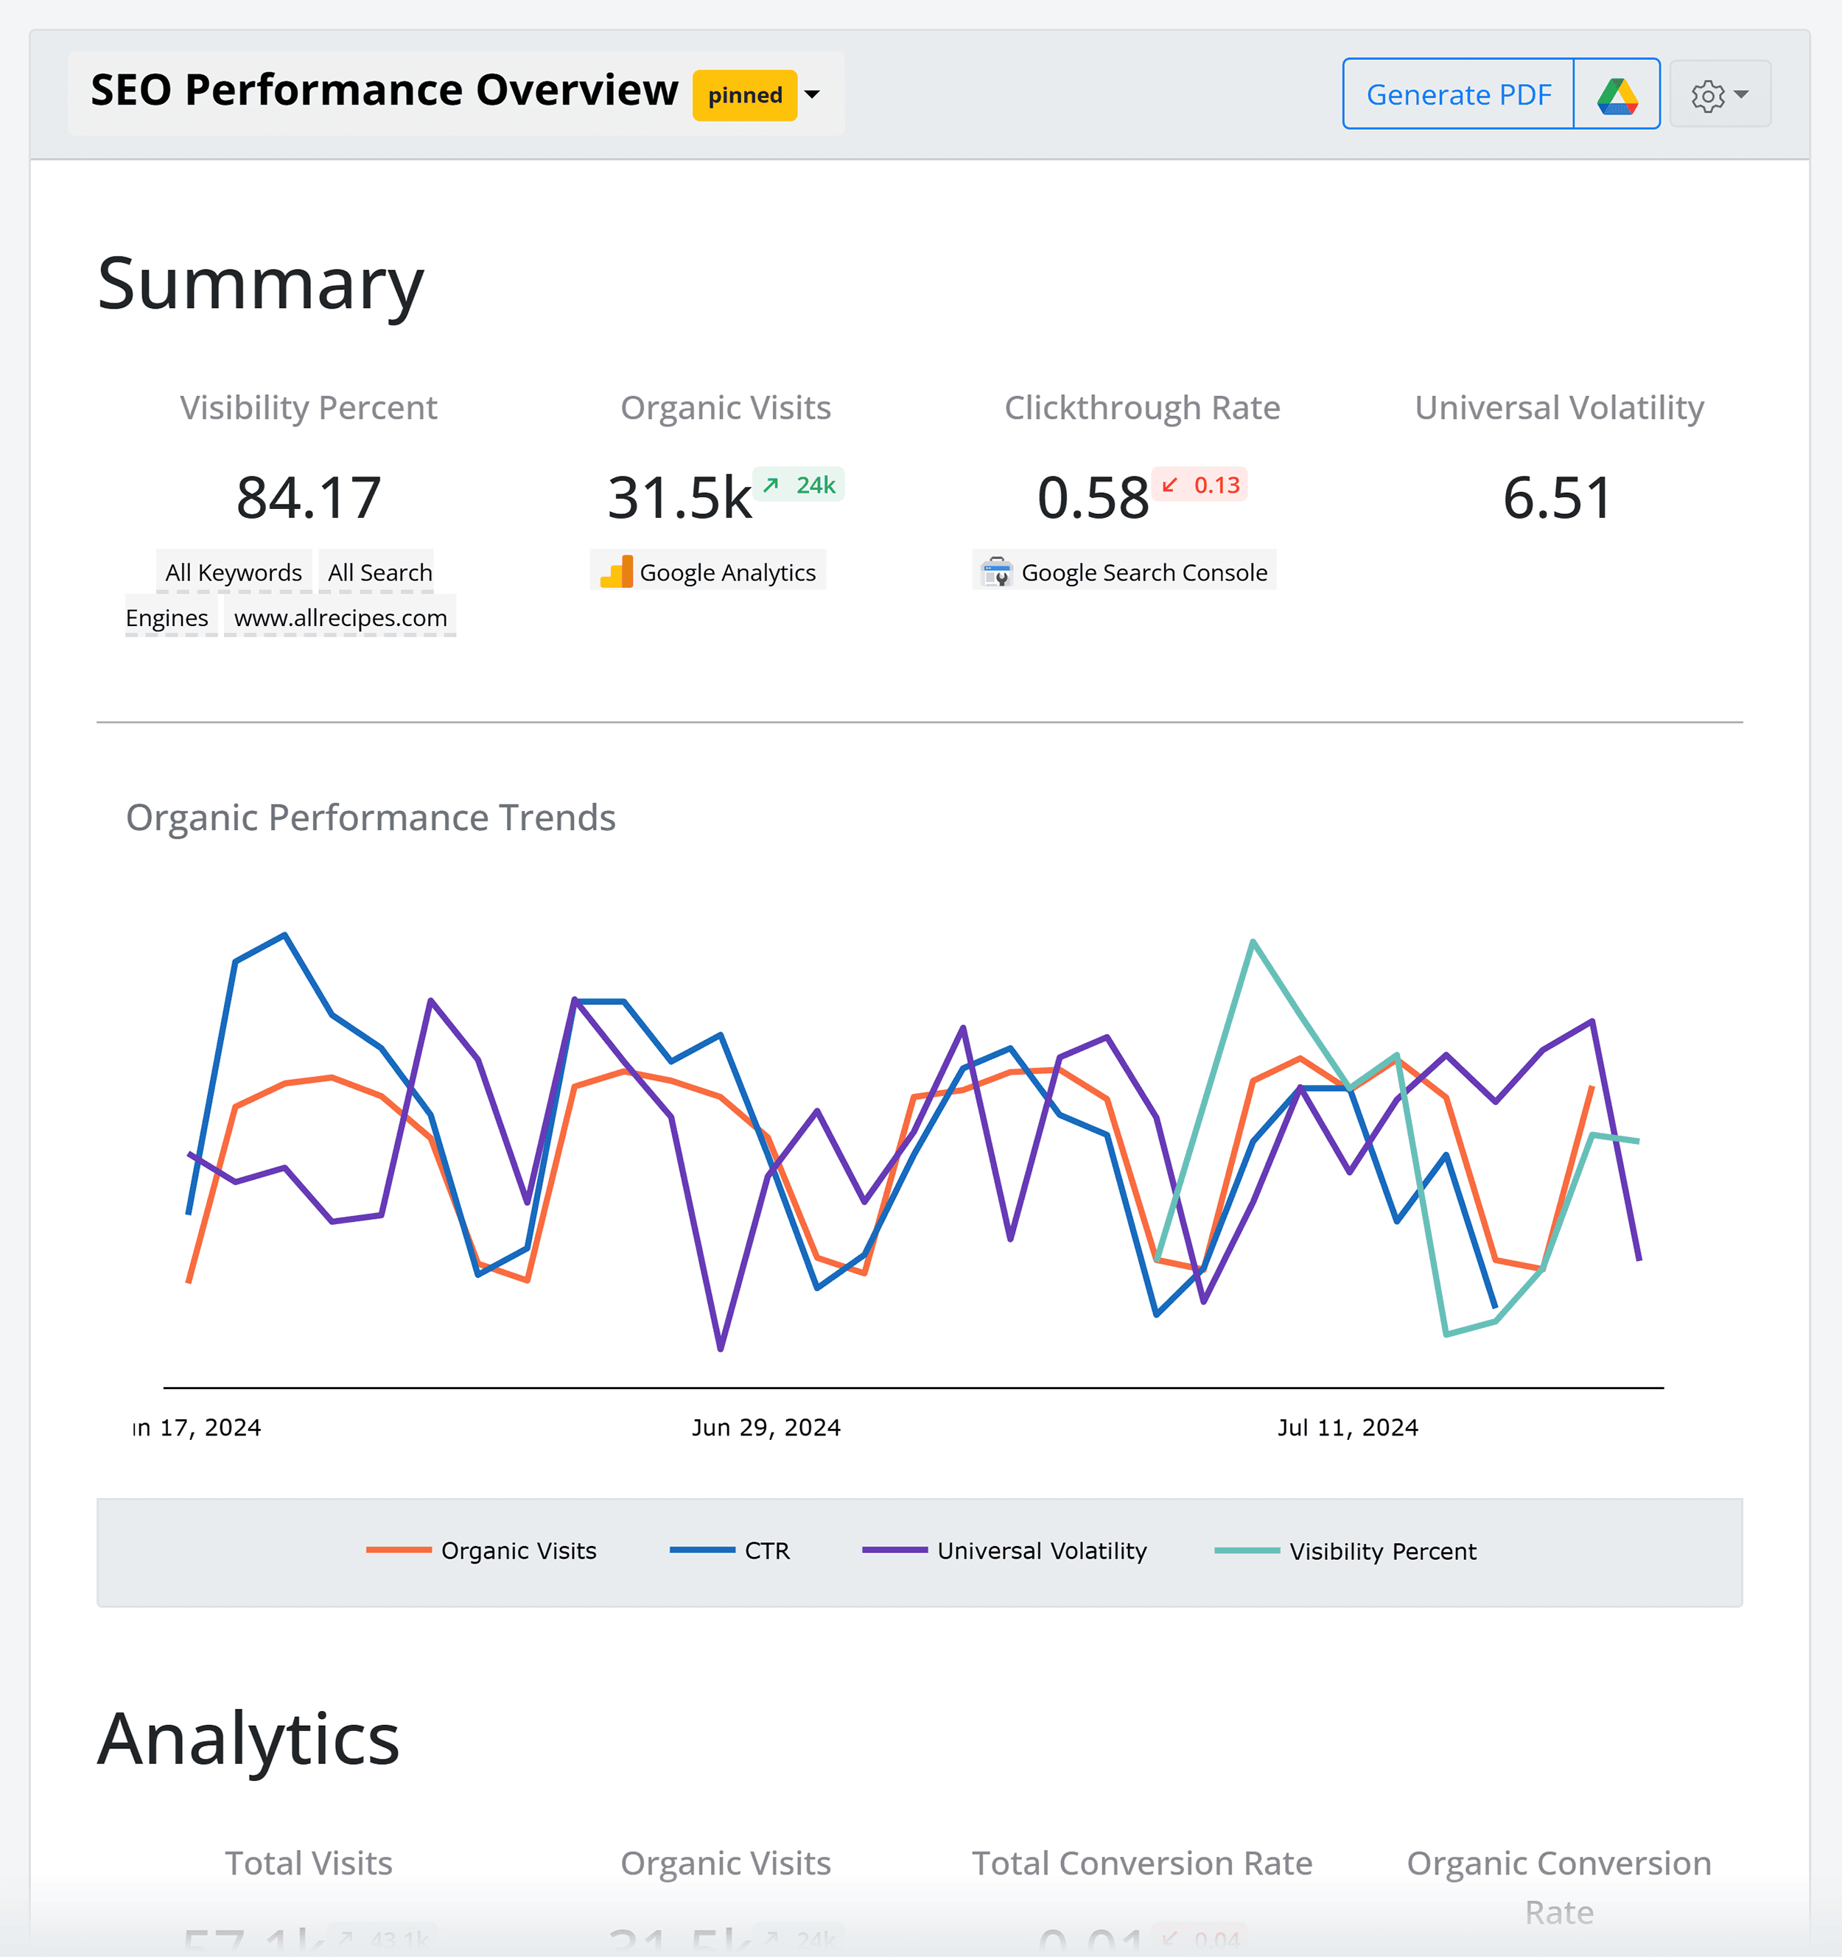Screen dimensions: 1842x1957
Task: Click the Analytics section heading
Action: click(248, 1740)
